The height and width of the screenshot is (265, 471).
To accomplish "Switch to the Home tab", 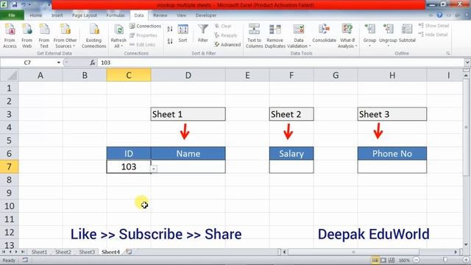I will [36, 15].
